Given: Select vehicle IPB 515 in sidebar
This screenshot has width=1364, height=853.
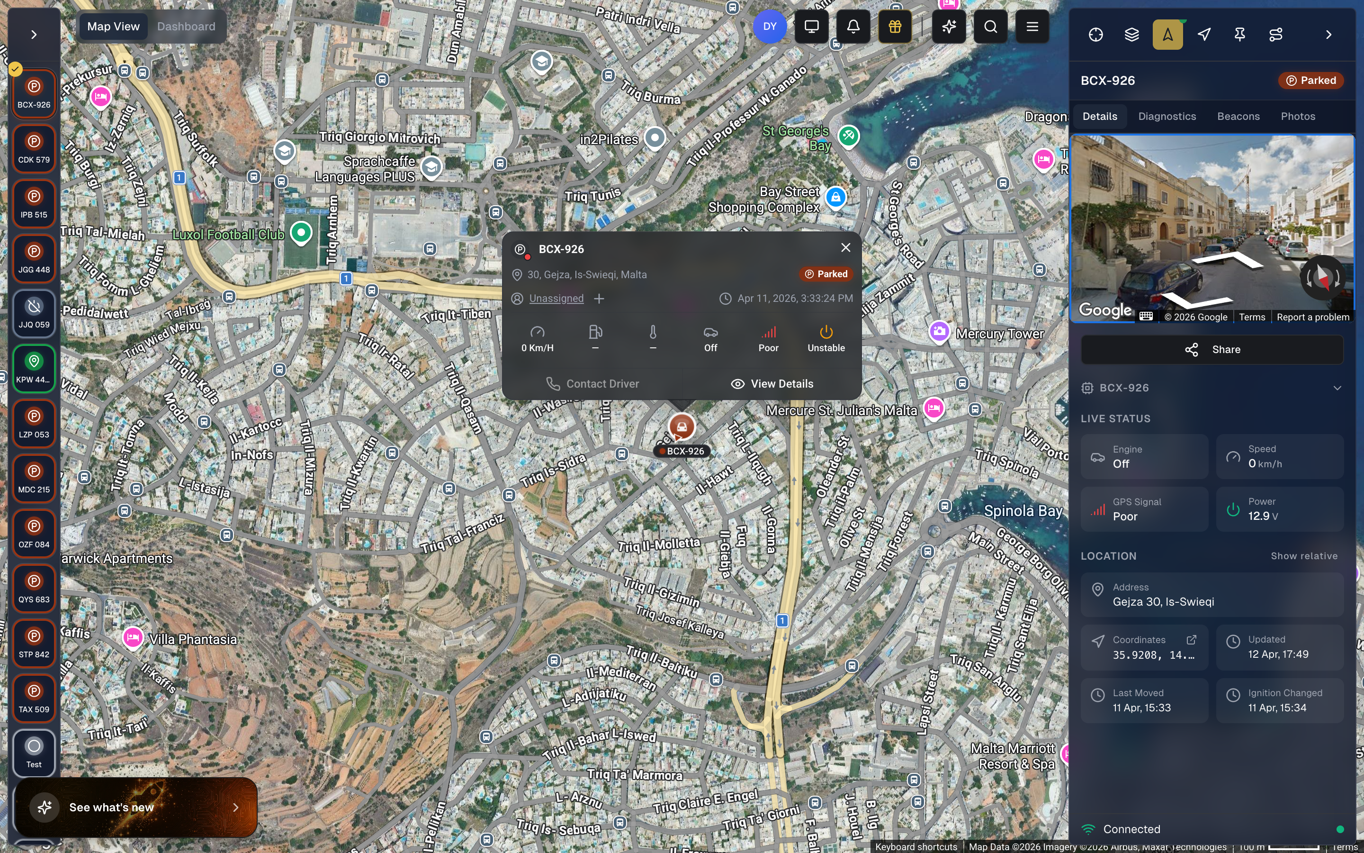Looking at the screenshot, I should click(34, 203).
